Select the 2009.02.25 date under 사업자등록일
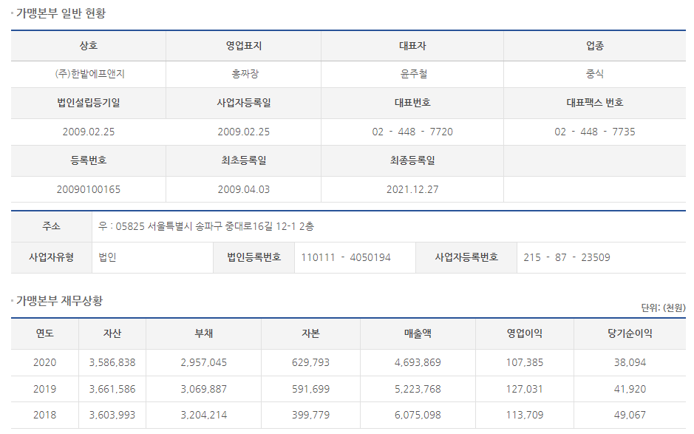Screen dimensions: 694x434 pos(243,132)
